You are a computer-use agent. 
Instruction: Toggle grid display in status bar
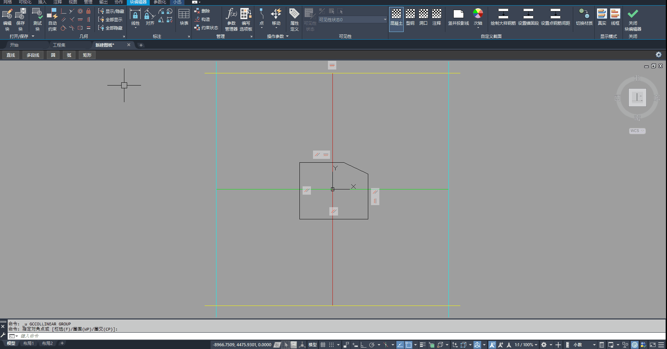point(323,345)
